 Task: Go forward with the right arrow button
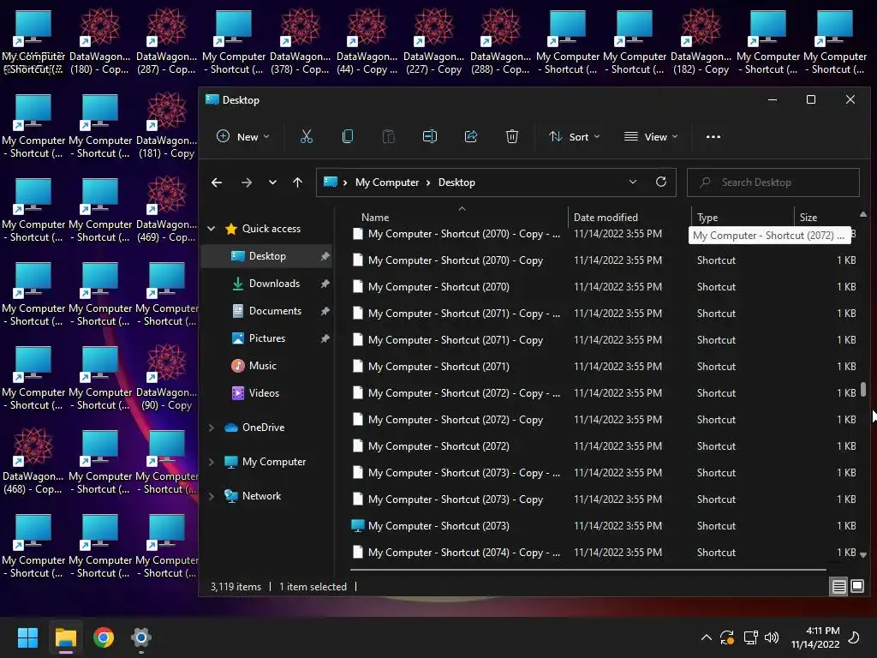(246, 182)
